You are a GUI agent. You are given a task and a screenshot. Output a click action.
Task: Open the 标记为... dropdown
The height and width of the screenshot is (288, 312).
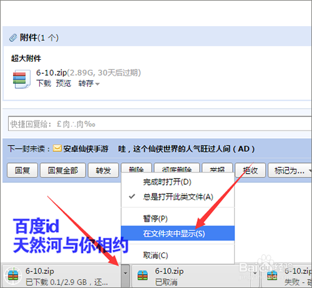pyautogui.click(x=290, y=170)
